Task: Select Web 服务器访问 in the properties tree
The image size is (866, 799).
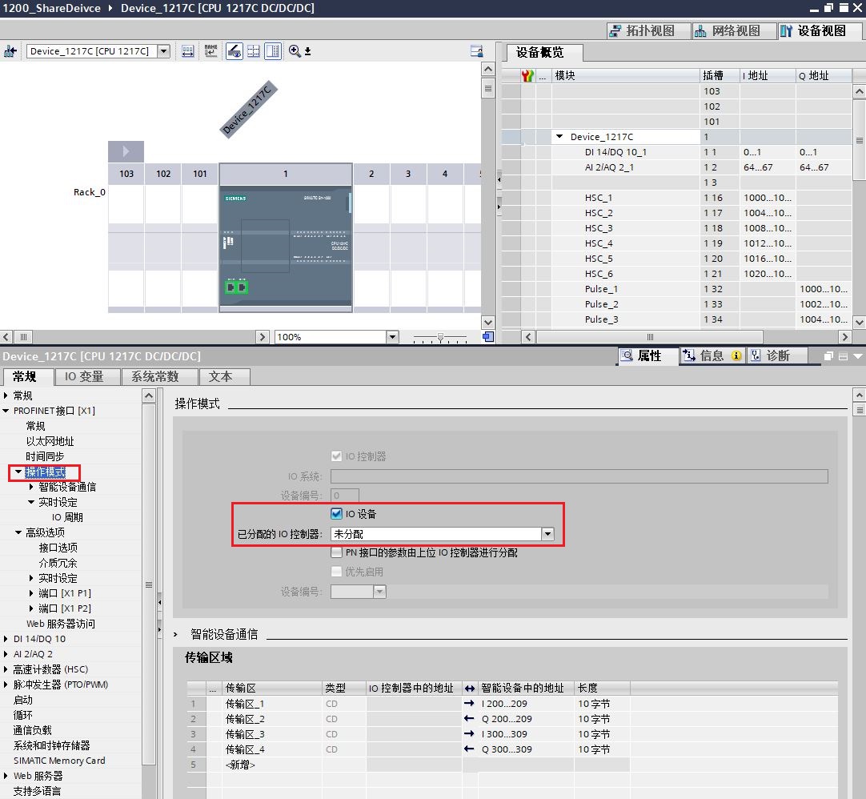Action: [61, 624]
